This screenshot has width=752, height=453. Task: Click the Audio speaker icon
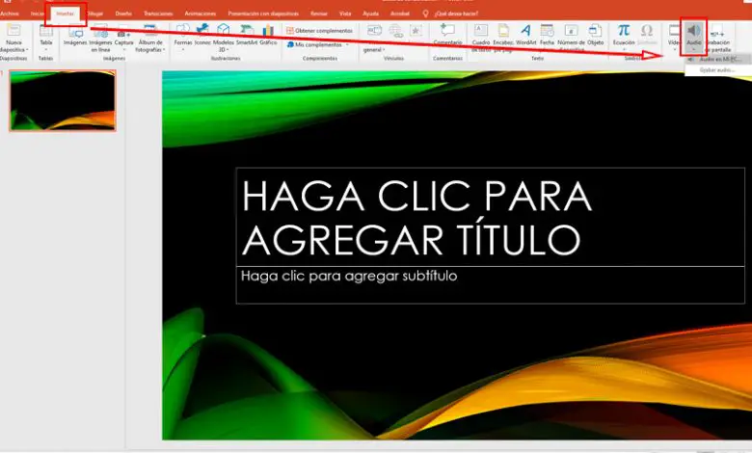click(693, 32)
